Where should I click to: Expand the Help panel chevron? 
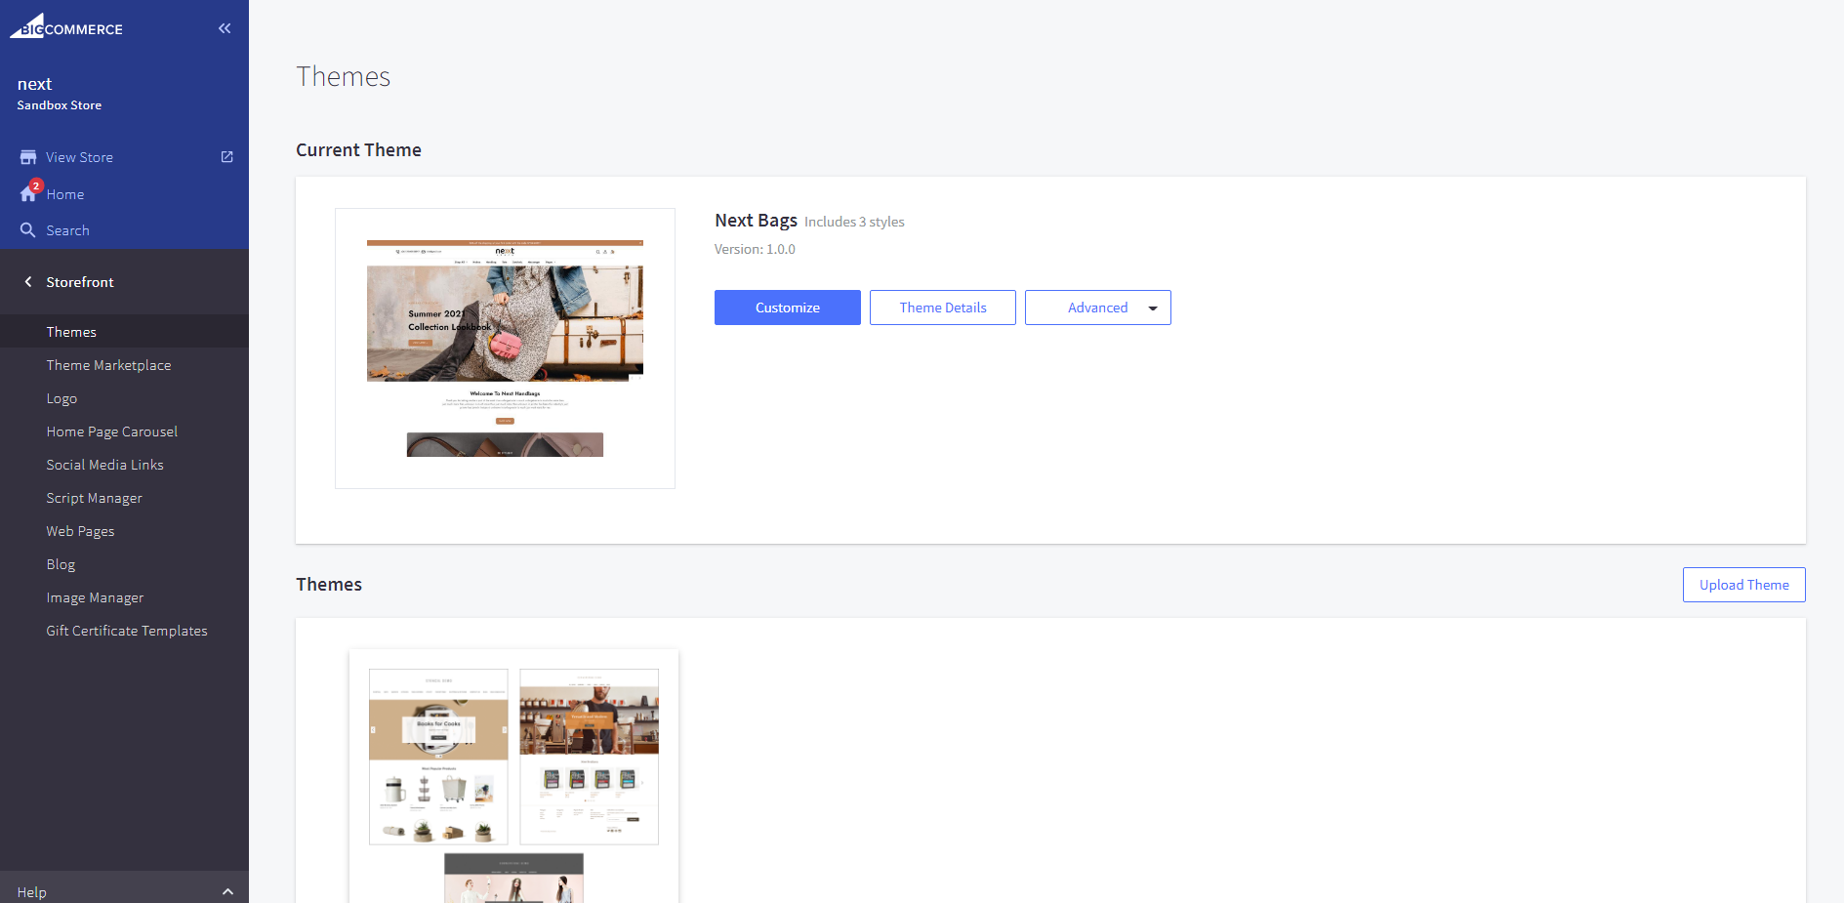[227, 891]
